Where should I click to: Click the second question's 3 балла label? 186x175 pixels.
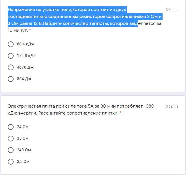point(172,106)
